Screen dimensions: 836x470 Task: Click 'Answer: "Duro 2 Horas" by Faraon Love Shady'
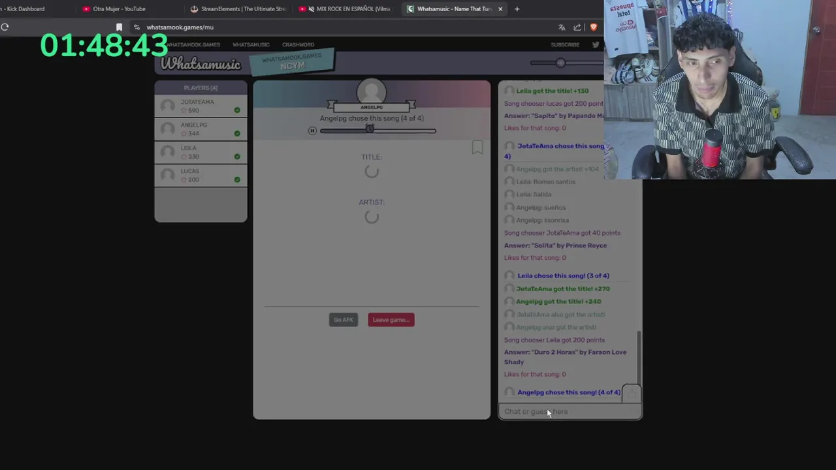coord(566,357)
